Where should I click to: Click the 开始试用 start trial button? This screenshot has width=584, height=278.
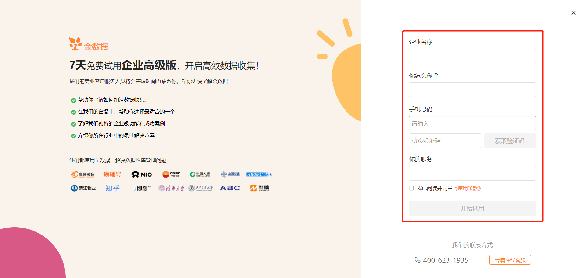tap(472, 208)
